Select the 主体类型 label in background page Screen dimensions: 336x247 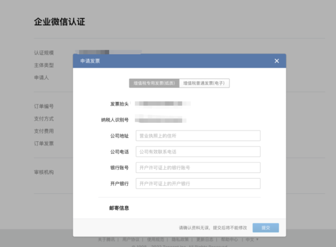(44, 65)
